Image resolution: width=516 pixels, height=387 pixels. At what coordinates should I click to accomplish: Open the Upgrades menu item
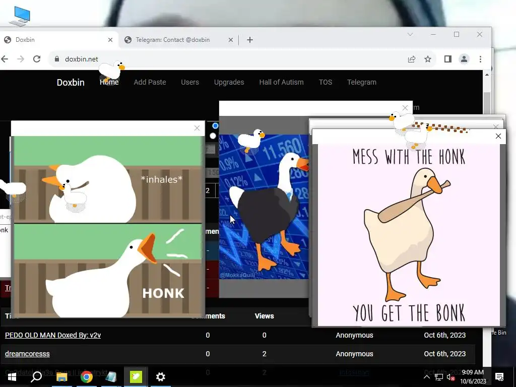(x=229, y=82)
